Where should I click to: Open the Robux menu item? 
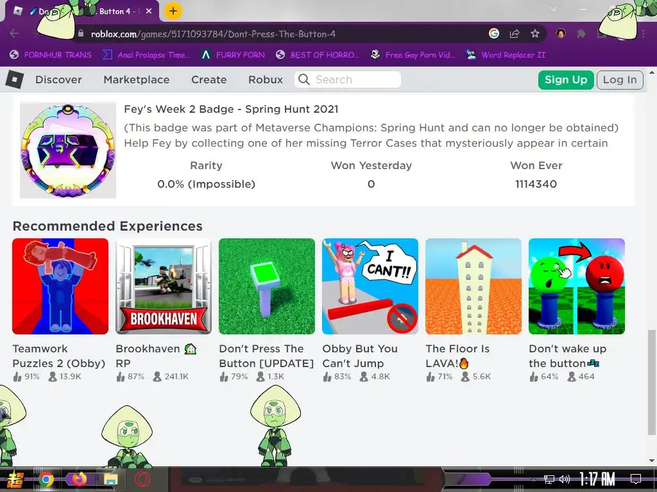[266, 79]
